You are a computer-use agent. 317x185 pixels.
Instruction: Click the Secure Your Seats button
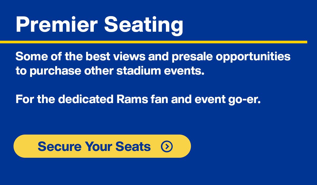click(x=102, y=146)
